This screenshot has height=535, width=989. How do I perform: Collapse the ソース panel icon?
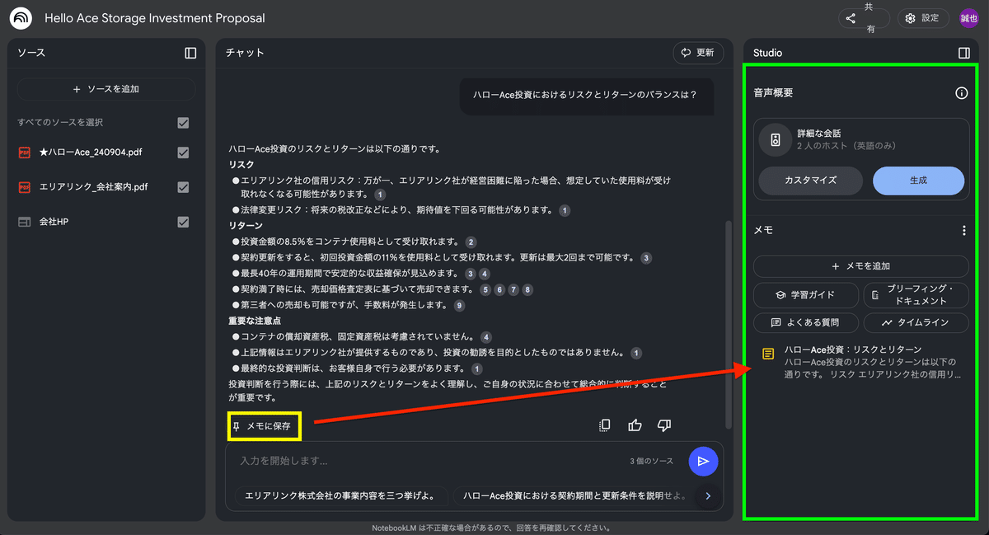click(x=190, y=53)
